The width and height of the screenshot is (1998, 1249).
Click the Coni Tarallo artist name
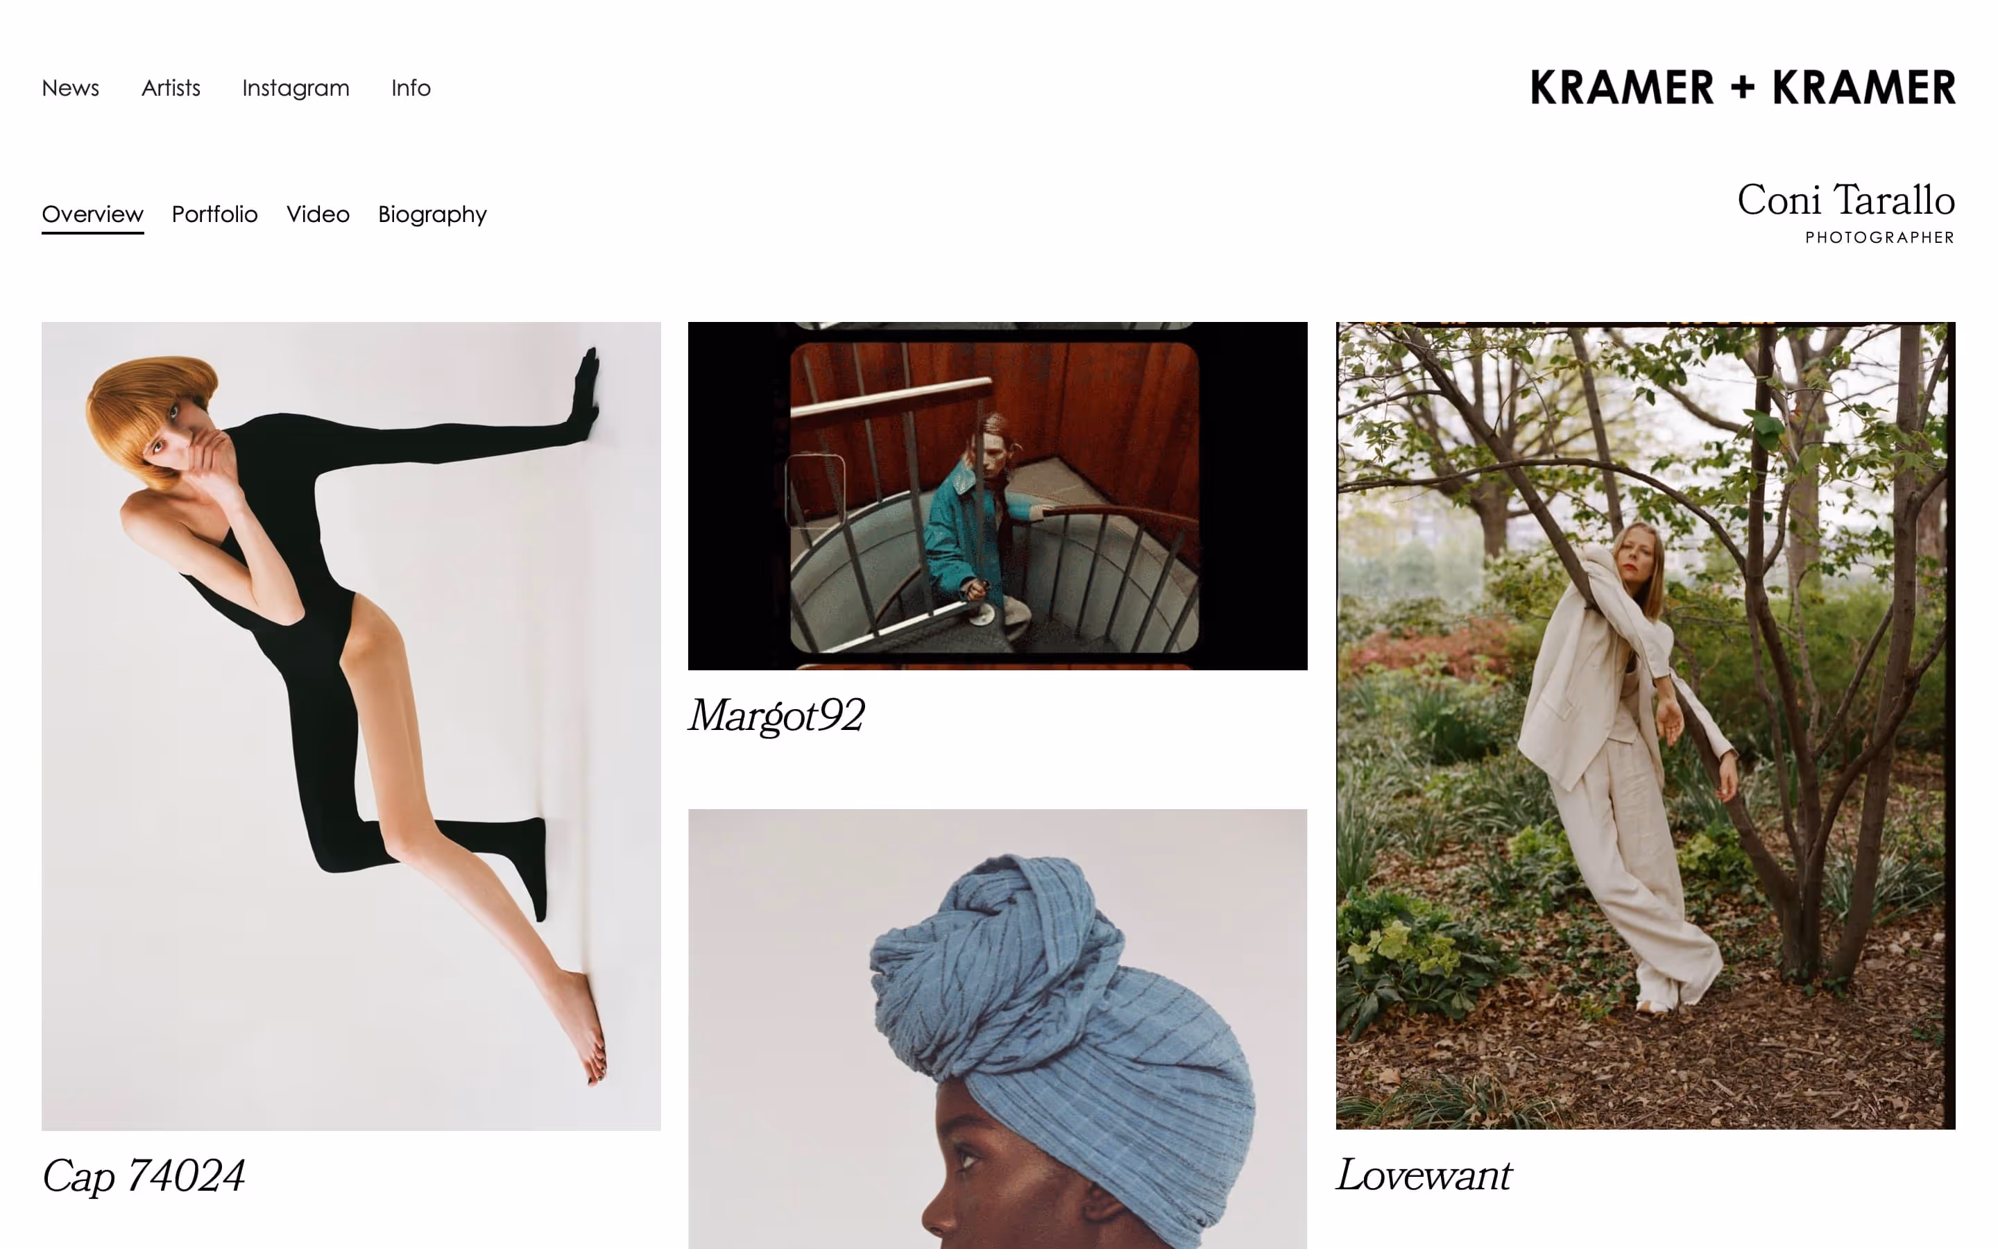pyautogui.click(x=1846, y=200)
